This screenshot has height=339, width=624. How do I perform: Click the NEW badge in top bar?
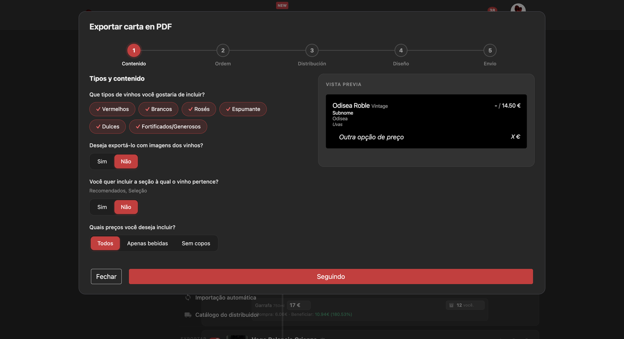pyautogui.click(x=282, y=5)
